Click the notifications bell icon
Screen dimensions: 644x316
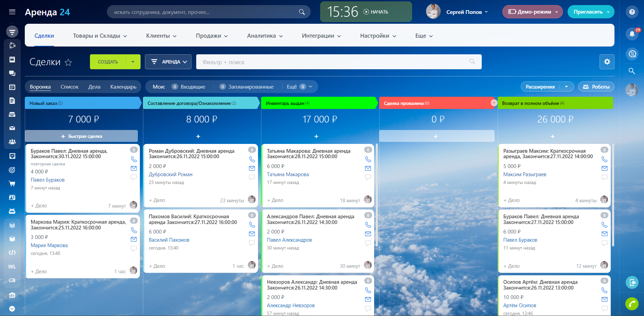[631, 34]
